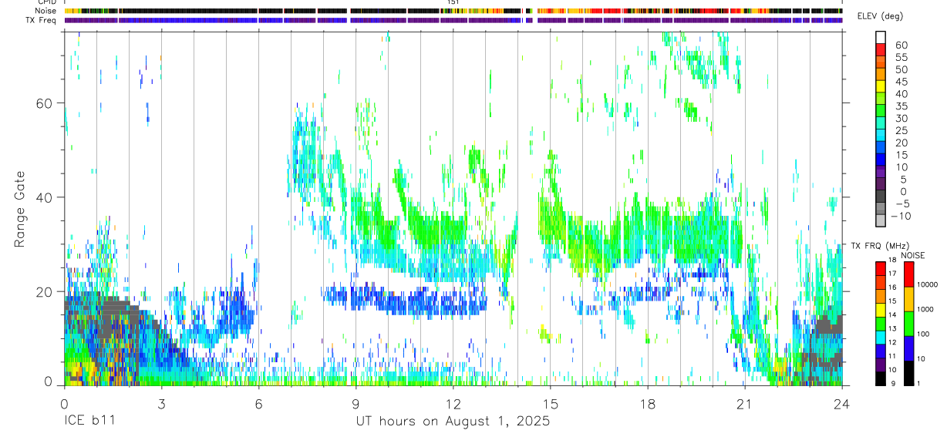Select red top segment of TX FRQ bar
The height and width of the screenshot is (437, 947).
pos(881,268)
